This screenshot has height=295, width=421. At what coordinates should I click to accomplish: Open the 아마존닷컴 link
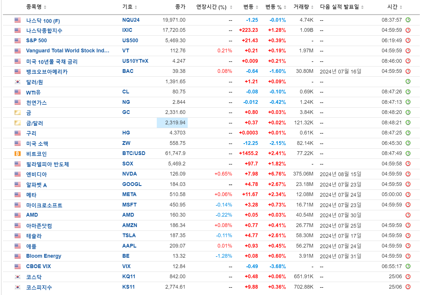click(39, 226)
